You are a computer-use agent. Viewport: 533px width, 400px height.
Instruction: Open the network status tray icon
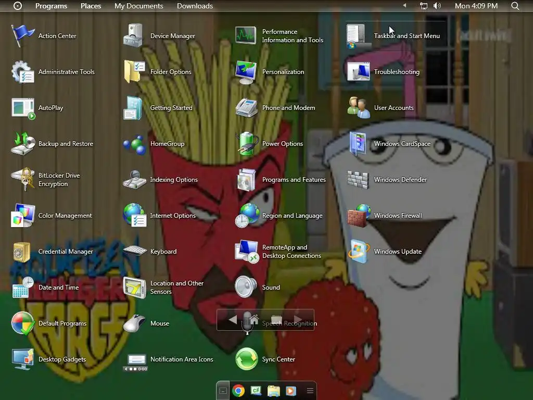coord(424,6)
